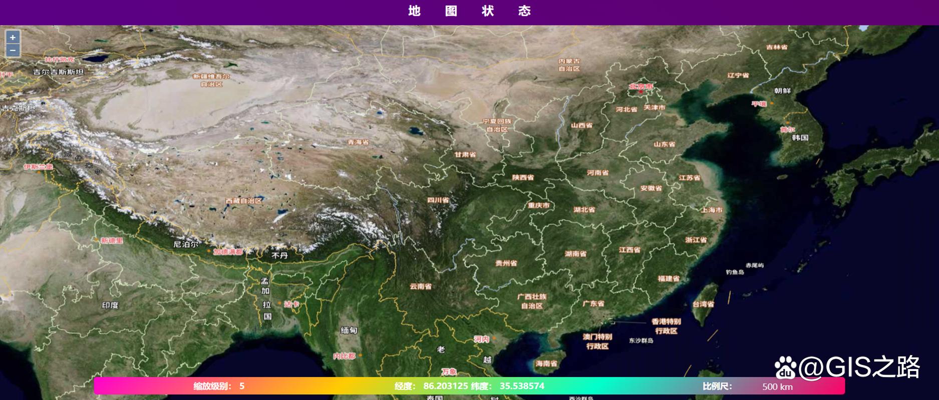
Task: Click the 澳门特别行政区 map label
Action: [x=597, y=341]
